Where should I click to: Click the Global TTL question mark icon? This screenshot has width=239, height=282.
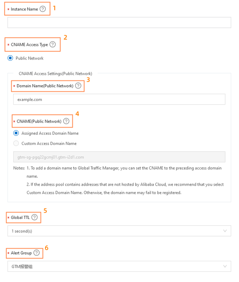(35, 217)
